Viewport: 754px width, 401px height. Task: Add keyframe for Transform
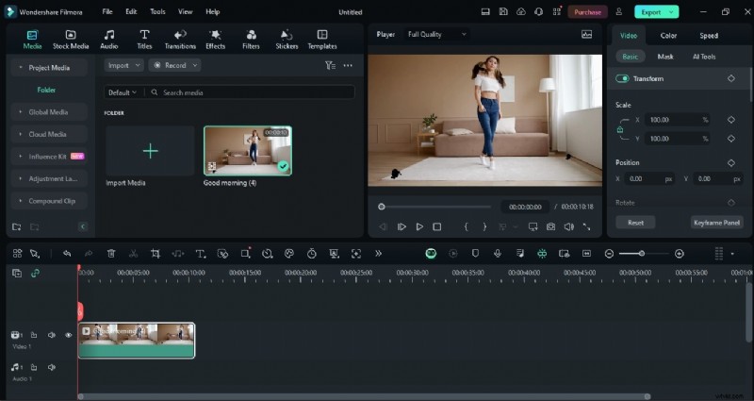point(731,78)
